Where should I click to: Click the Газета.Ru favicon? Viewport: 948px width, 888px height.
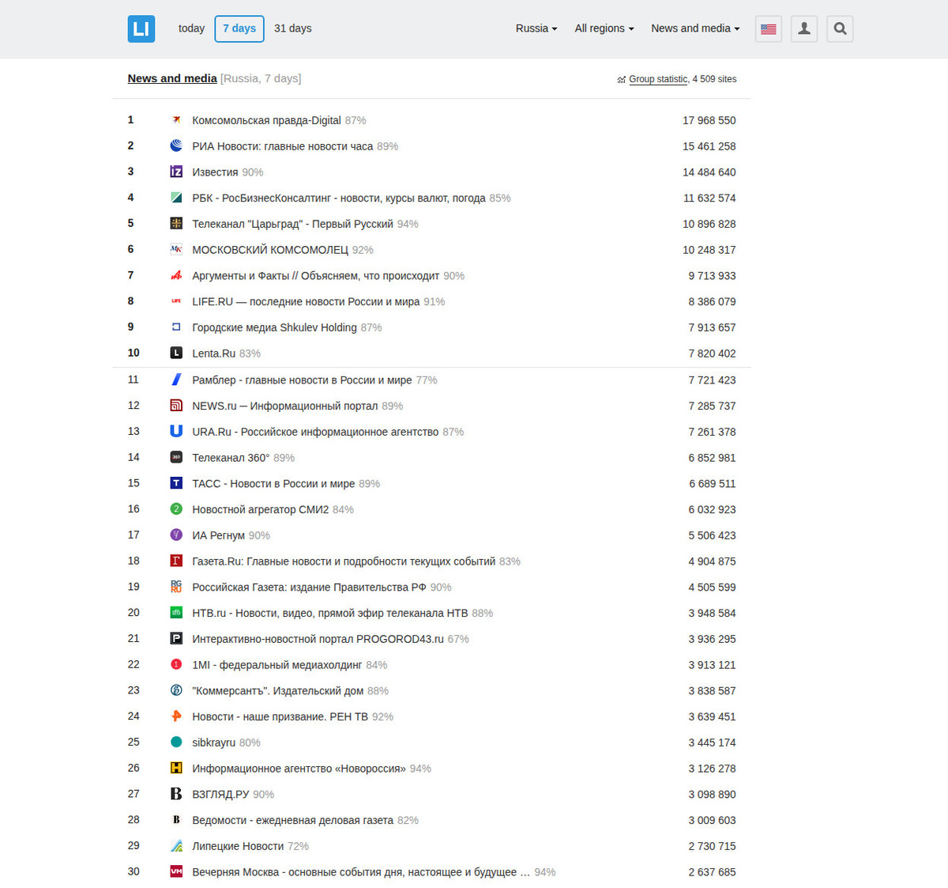pos(176,561)
